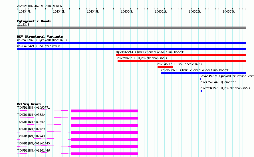
Task: Open the nsv5507213 (ByrskaBishop2022) label
Action: pyautogui.click(x=142, y=58)
